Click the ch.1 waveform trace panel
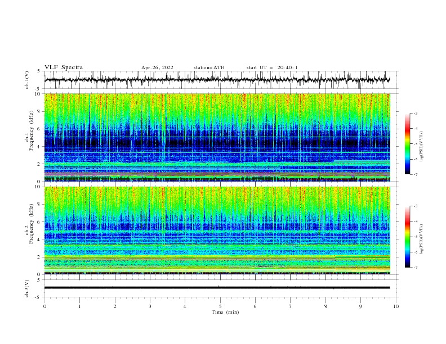Screen dimensions: 446x344 pos(221,80)
